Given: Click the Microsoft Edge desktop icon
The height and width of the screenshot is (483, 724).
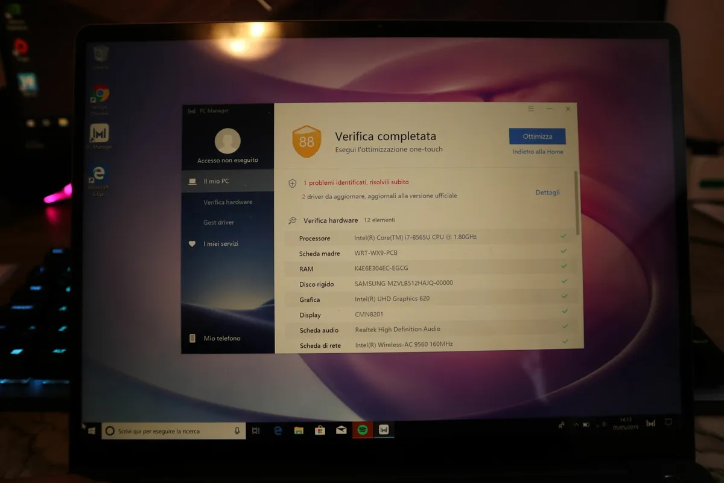Looking at the screenshot, I should click(98, 181).
